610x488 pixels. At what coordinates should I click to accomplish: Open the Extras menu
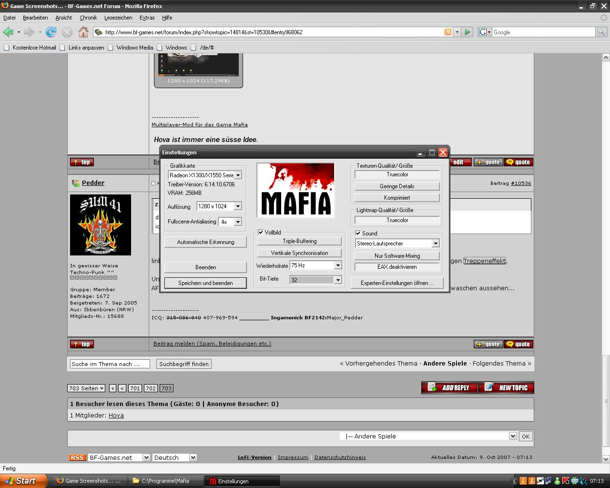[x=147, y=18]
